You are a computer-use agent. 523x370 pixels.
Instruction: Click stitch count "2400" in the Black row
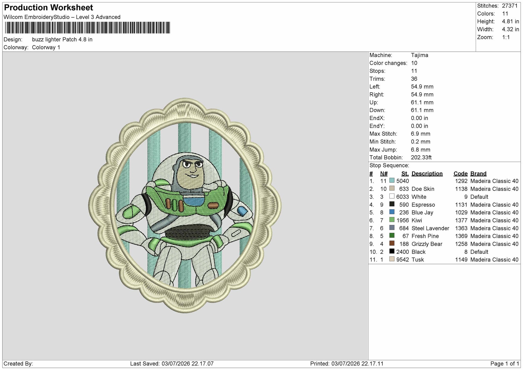(403, 252)
